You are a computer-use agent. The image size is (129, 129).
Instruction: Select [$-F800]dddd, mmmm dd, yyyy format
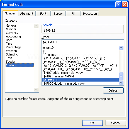[x=80, y=84]
